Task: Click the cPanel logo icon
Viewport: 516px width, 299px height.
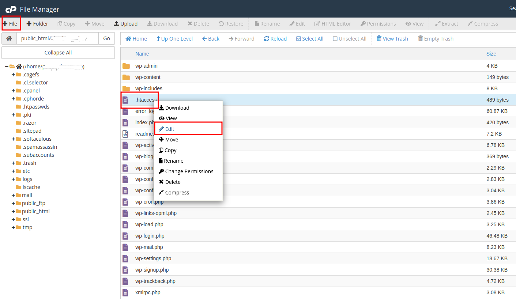Action: 11,9
